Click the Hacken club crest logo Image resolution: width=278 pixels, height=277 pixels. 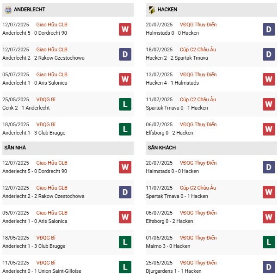151,9
